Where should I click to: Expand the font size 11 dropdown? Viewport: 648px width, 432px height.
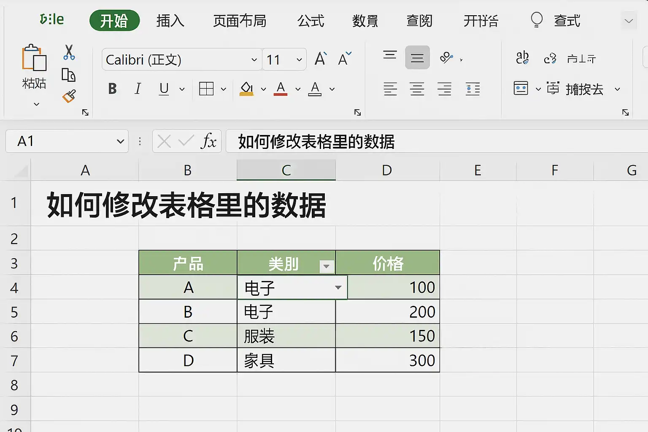299,59
